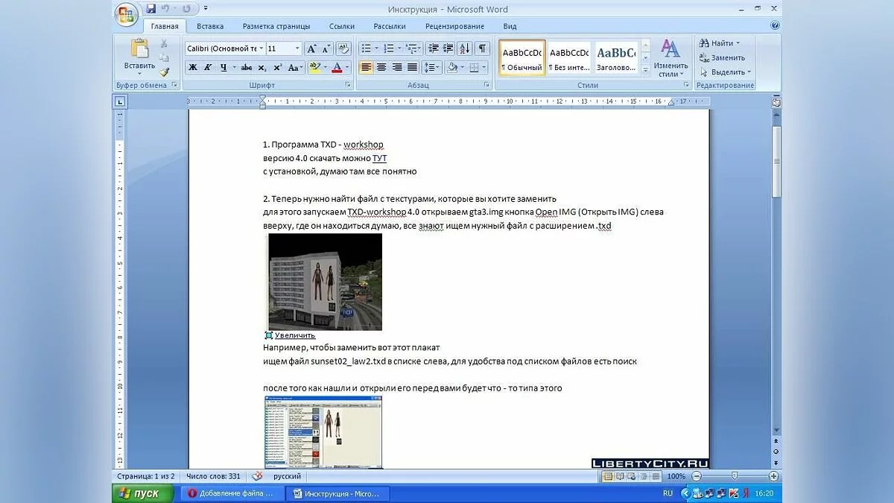Image resolution: width=894 pixels, height=503 pixels.
Task: Open the Рецензирование tab
Action: click(x=455, y=26)
